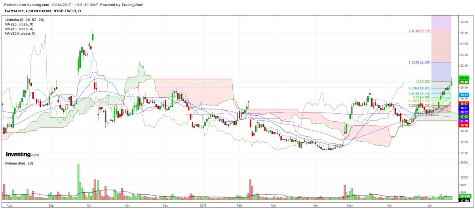Screen dimensions: 475x209
Task: Select the 0.618(19.43) Fibonacci level label
Action: (x=420, y=94)
